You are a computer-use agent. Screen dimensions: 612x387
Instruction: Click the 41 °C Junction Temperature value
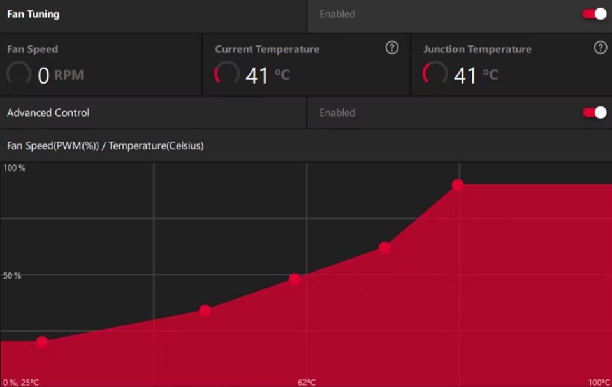(x=476, y=75)
